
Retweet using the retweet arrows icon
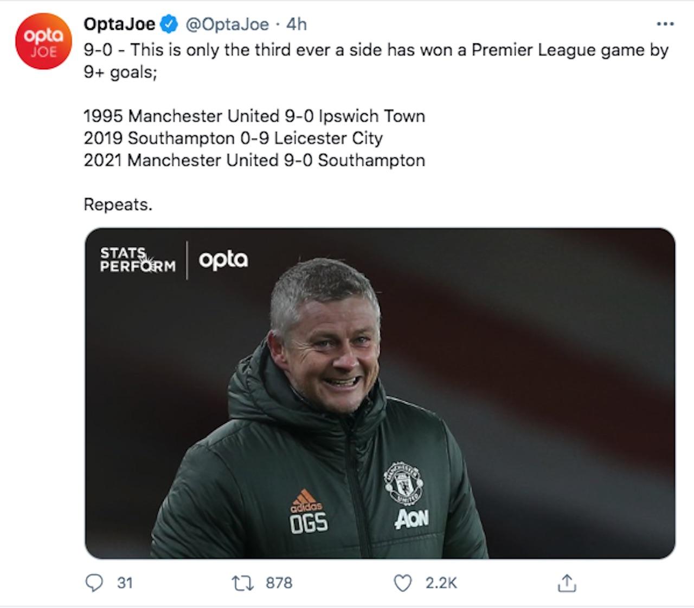pyautogui.click(x=242, y=583)
